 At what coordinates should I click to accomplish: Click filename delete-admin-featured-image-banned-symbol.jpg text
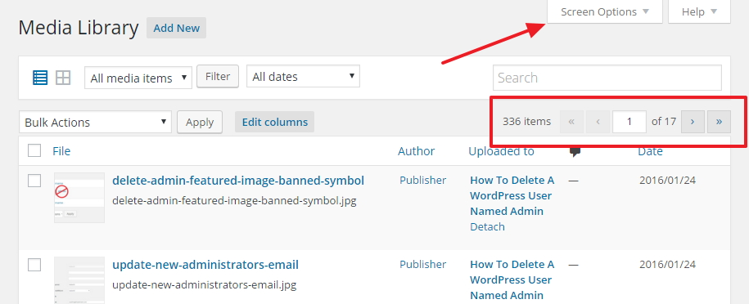(x=234, y=200)
